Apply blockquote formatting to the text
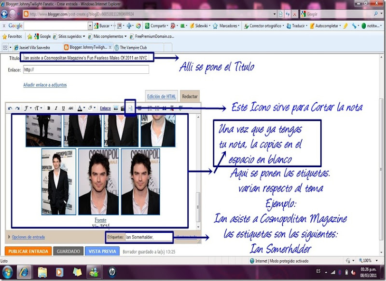This screenshot has width=386, height=281. pos(164,108)
